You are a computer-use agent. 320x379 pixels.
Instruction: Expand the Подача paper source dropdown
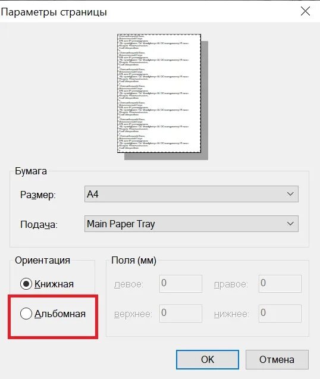pyautogui.click(x=192, y=224)
